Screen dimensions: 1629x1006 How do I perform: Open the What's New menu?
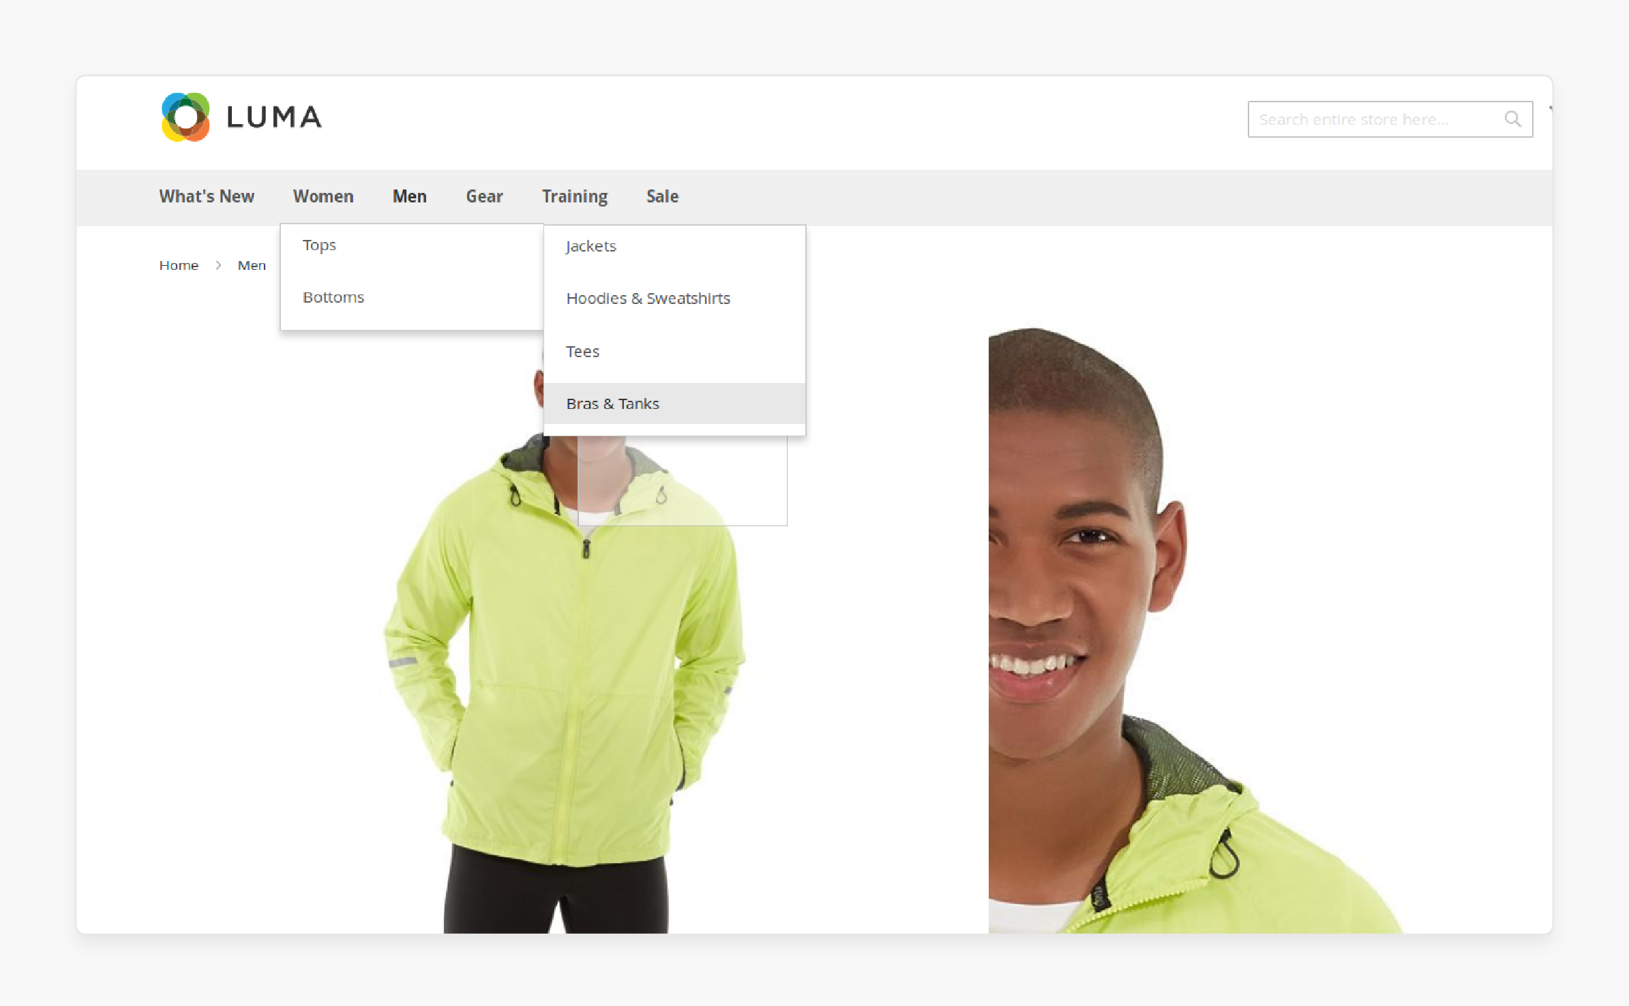tap(207, 196)
